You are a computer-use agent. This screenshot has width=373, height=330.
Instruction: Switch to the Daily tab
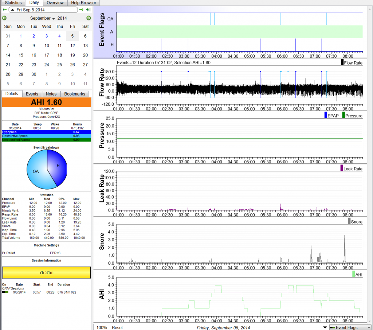[x=34, y=3]
